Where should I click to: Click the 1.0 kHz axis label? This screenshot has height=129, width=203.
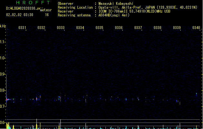coord(3,58)
